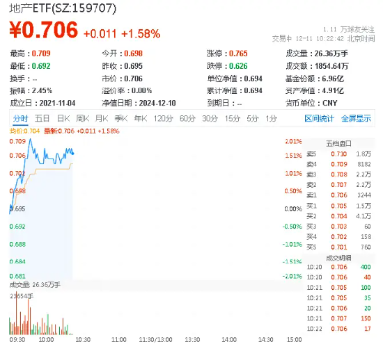Select the 年K tab
This screenshot has height=351, width=383.
coord(141,119)
